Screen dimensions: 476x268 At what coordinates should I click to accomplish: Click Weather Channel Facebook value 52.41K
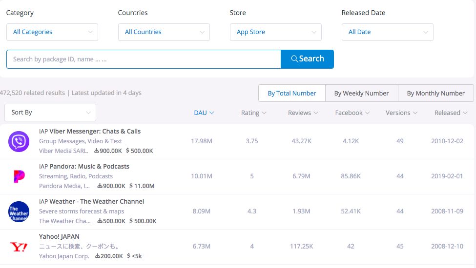(x=351, y=211)
